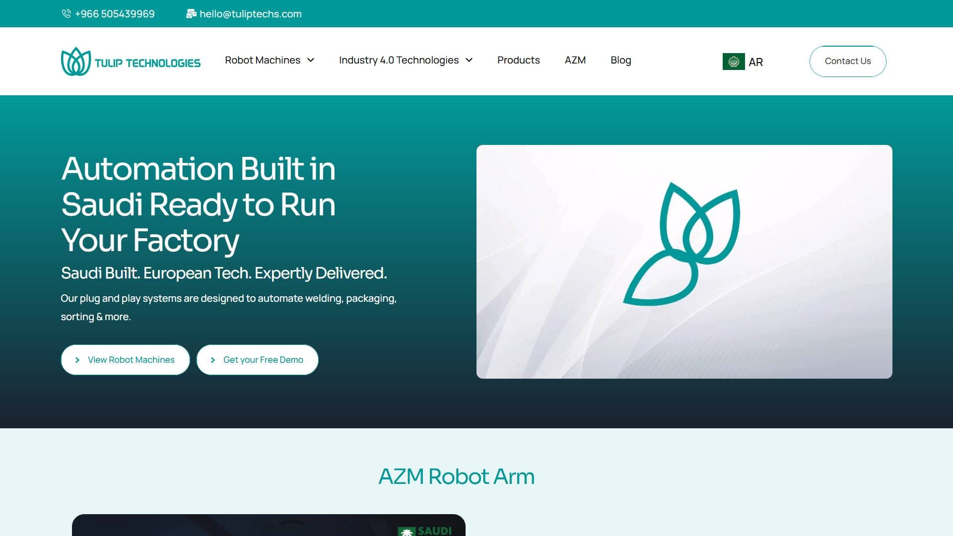Call the phone number +966 505439969

click(x=115, y=14)
